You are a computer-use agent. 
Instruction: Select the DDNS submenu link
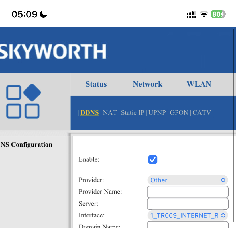pyautogui.click(x=89, y=113)
